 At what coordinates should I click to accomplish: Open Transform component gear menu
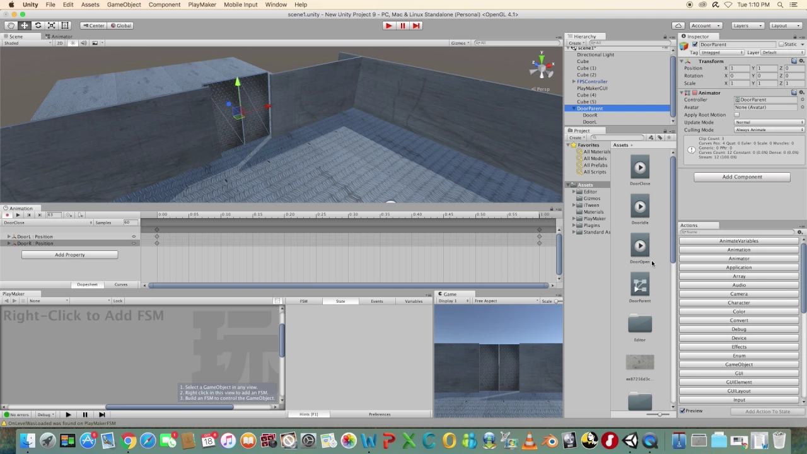[801, 61]
